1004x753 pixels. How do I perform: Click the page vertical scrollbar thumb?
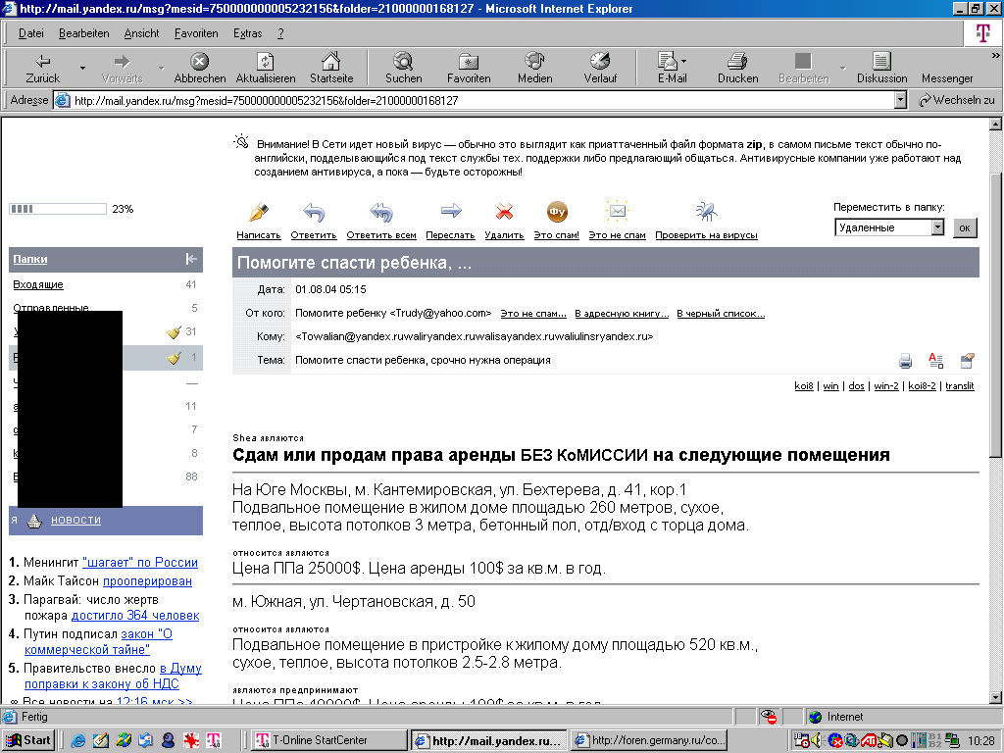(996, 314)
